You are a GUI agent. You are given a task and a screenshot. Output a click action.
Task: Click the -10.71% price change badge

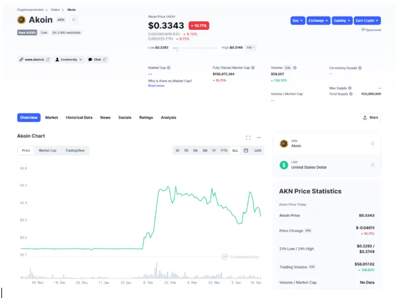coord(199,25)
